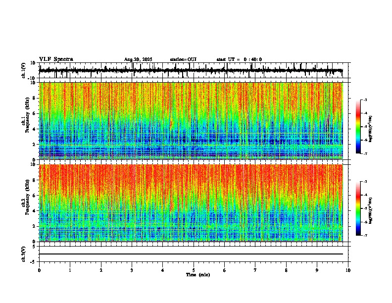
Task: Click the "5" tick on ch.3 voltage axis
Action: pos(35,247)
